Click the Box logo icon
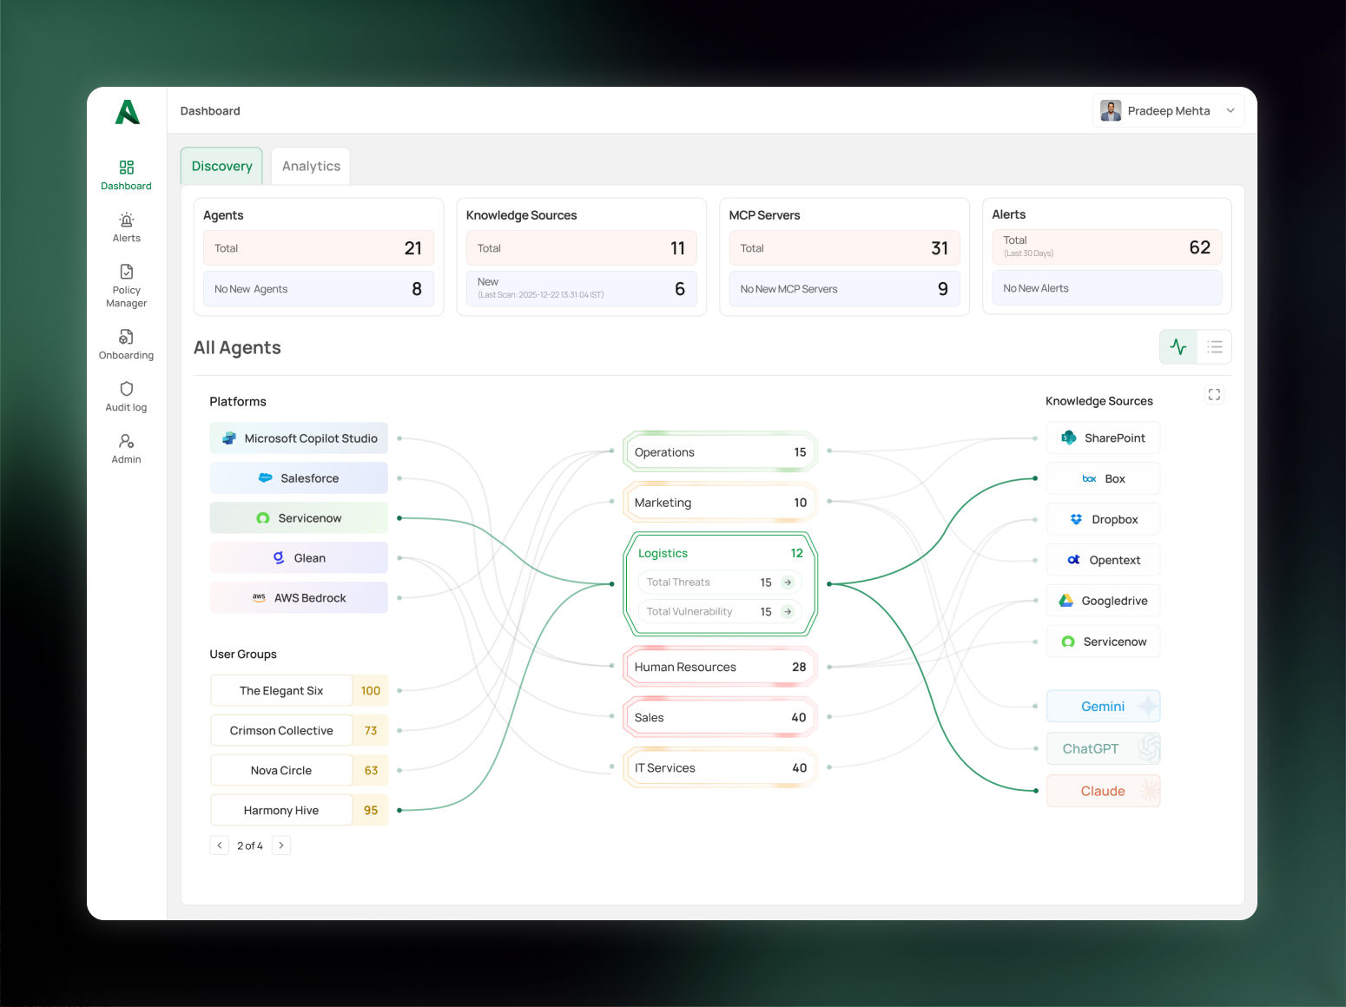Viewport: 1346px width, 1007px height. 1089,479
